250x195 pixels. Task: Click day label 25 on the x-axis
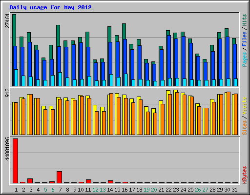tap(190, 190)
